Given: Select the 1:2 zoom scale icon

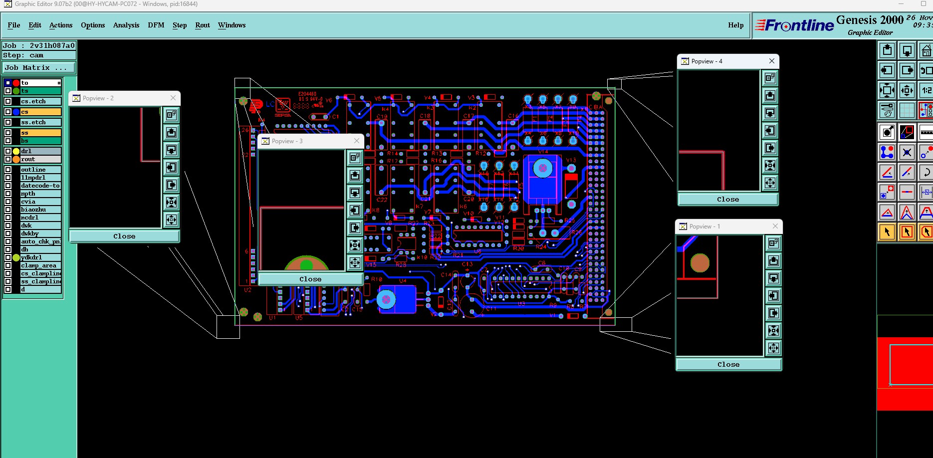Looking at the screenshot, I should point(926,90).
